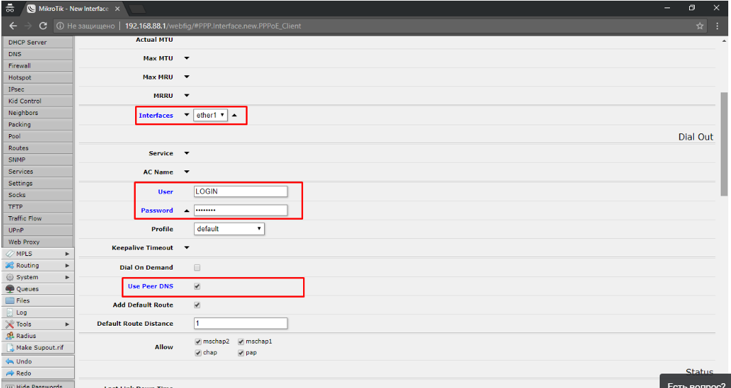Click the Default Route Distance field
This screenshot has height=388, width=731.
point(241,323)
